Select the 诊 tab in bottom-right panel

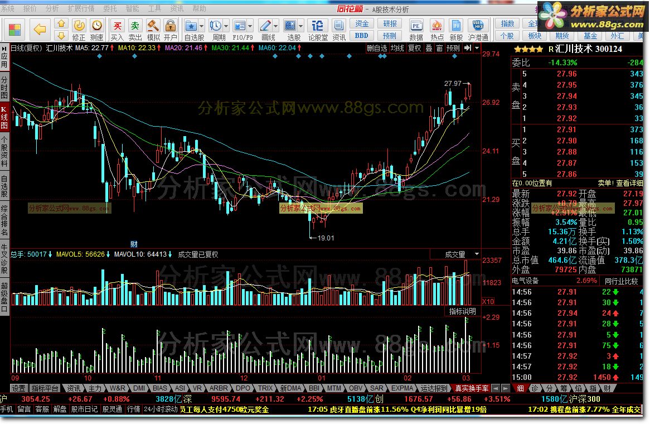[x=535, y=388]
